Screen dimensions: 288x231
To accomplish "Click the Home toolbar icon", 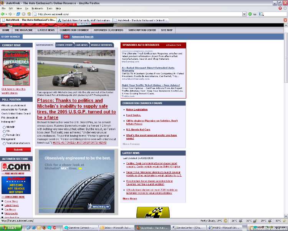I will click(x=28, y=14).
